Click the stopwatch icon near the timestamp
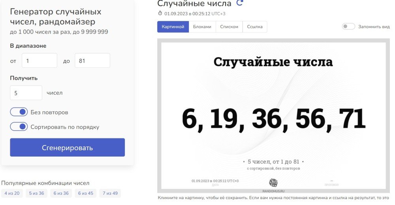395x205 pixels. point(160,13)
